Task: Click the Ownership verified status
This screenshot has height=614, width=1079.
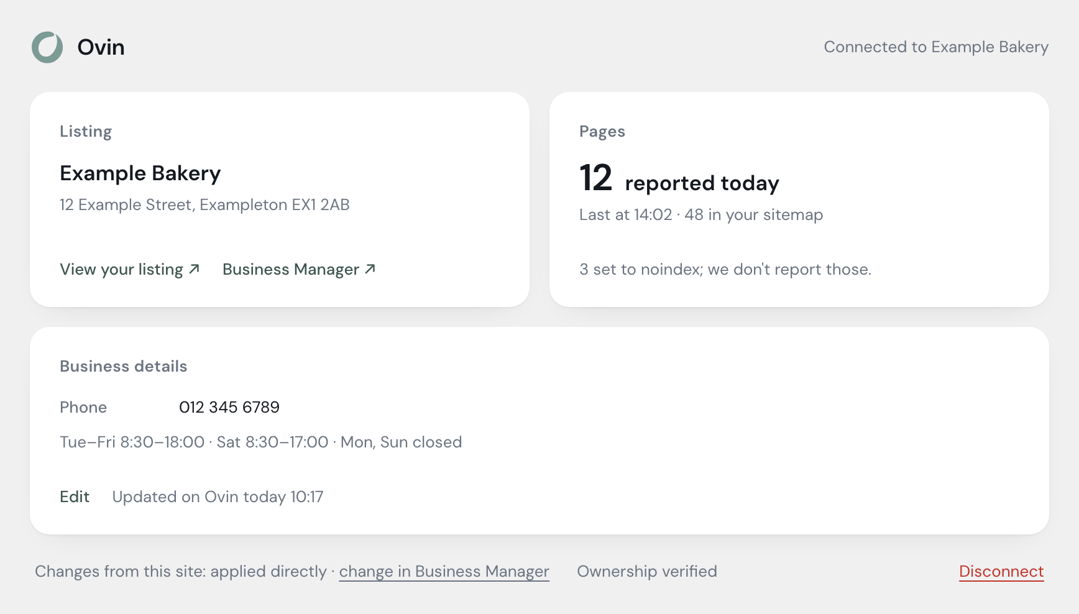Action: (647, 571)
